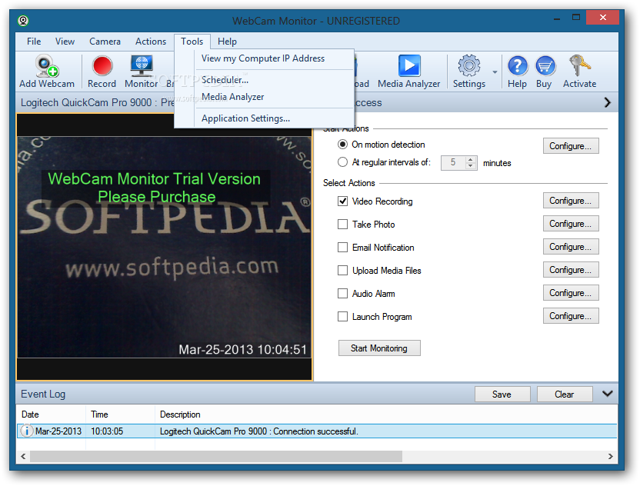Select the 10:03:05 time cell

pos(107,431)
